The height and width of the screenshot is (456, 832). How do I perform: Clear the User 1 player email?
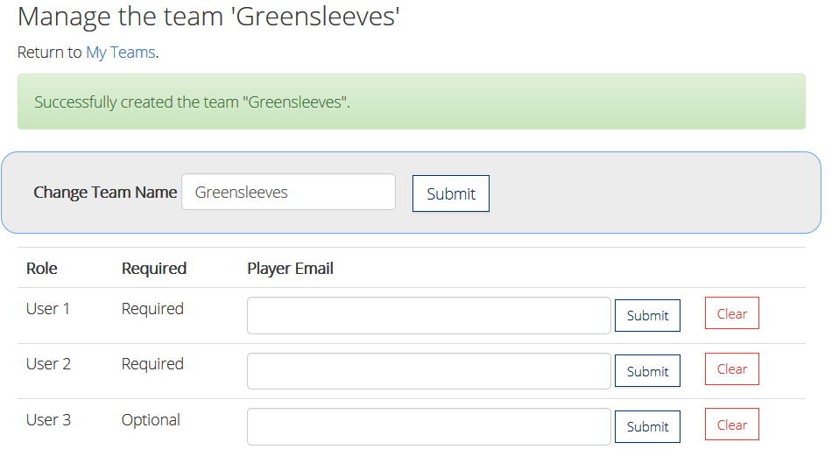click(x=731, y=313)
